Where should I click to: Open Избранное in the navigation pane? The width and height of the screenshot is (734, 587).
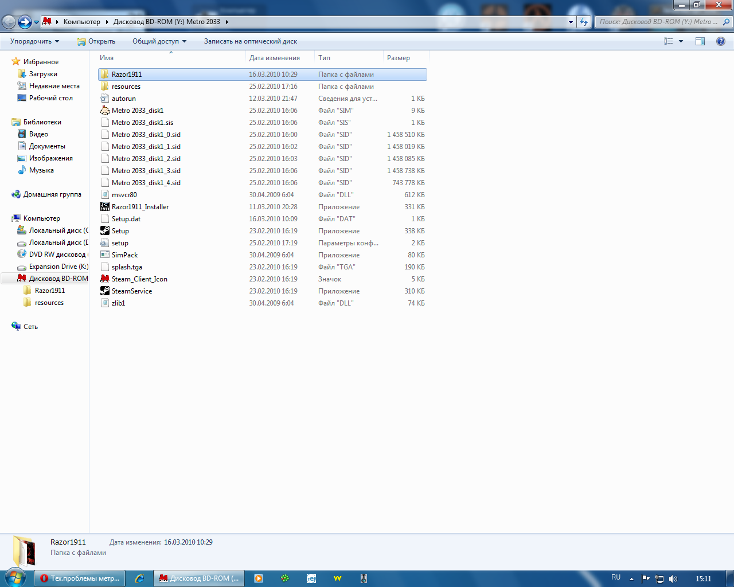[x=41, y=62]
